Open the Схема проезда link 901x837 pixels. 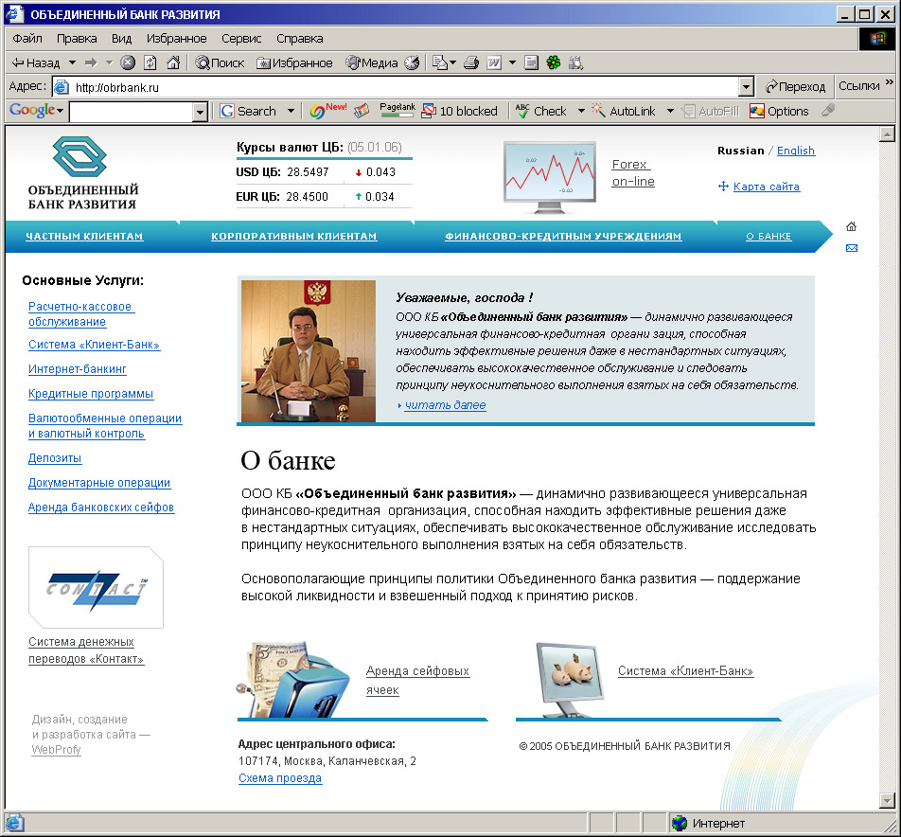click(280, 778)
